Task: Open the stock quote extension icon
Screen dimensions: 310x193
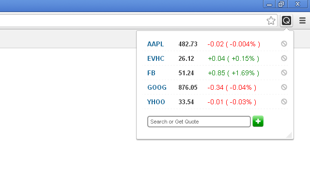Action: 286,20
